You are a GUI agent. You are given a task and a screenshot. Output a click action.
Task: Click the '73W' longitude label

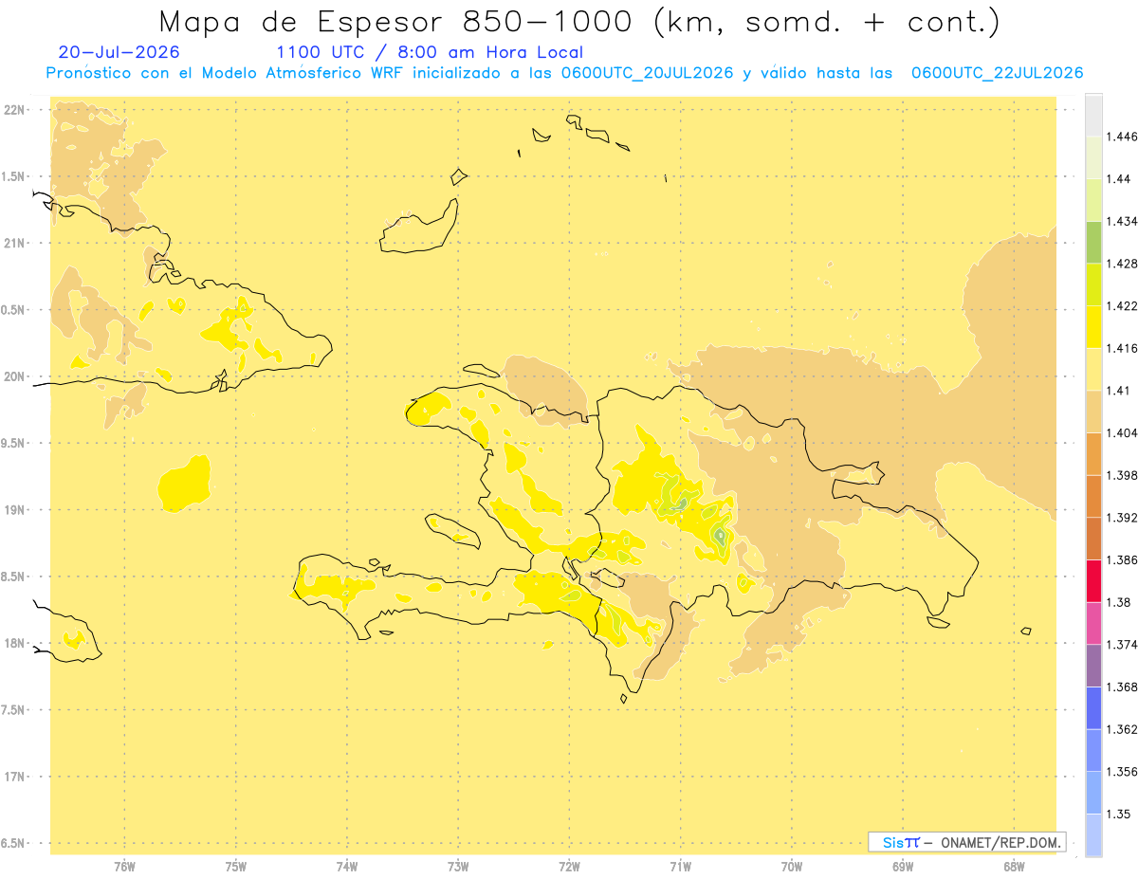pyautogui.click(x=458, y=866)
